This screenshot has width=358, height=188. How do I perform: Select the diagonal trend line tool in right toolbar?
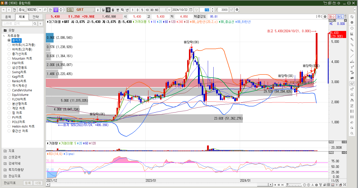(352, 56)
